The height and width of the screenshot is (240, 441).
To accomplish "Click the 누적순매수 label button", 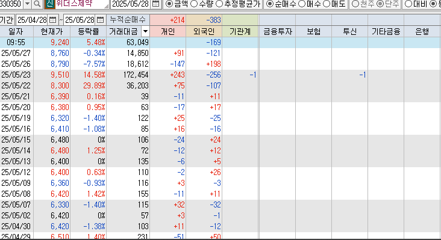I will coord(128,20).
